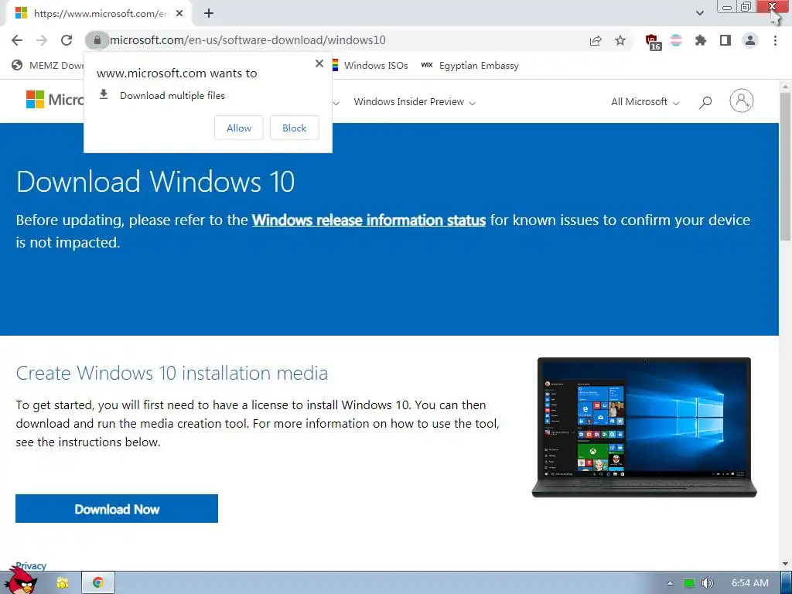Click the address bar URL
The height and width of the screenshot is (594, 792).
coord(247,40)
